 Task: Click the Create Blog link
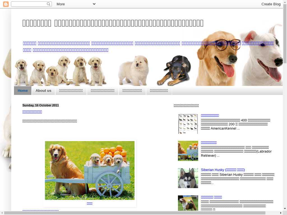click(271, 4)
